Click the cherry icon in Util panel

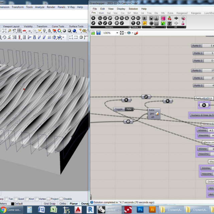(169, 18)
